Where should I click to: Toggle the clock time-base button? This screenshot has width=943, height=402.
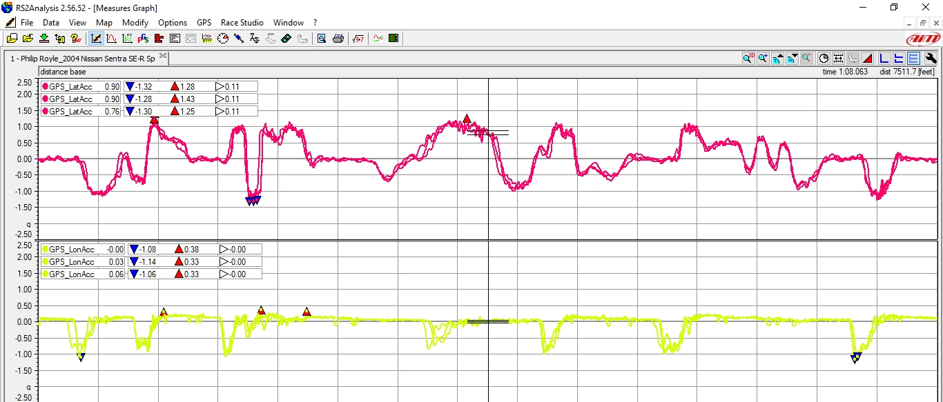click(824, 58)
